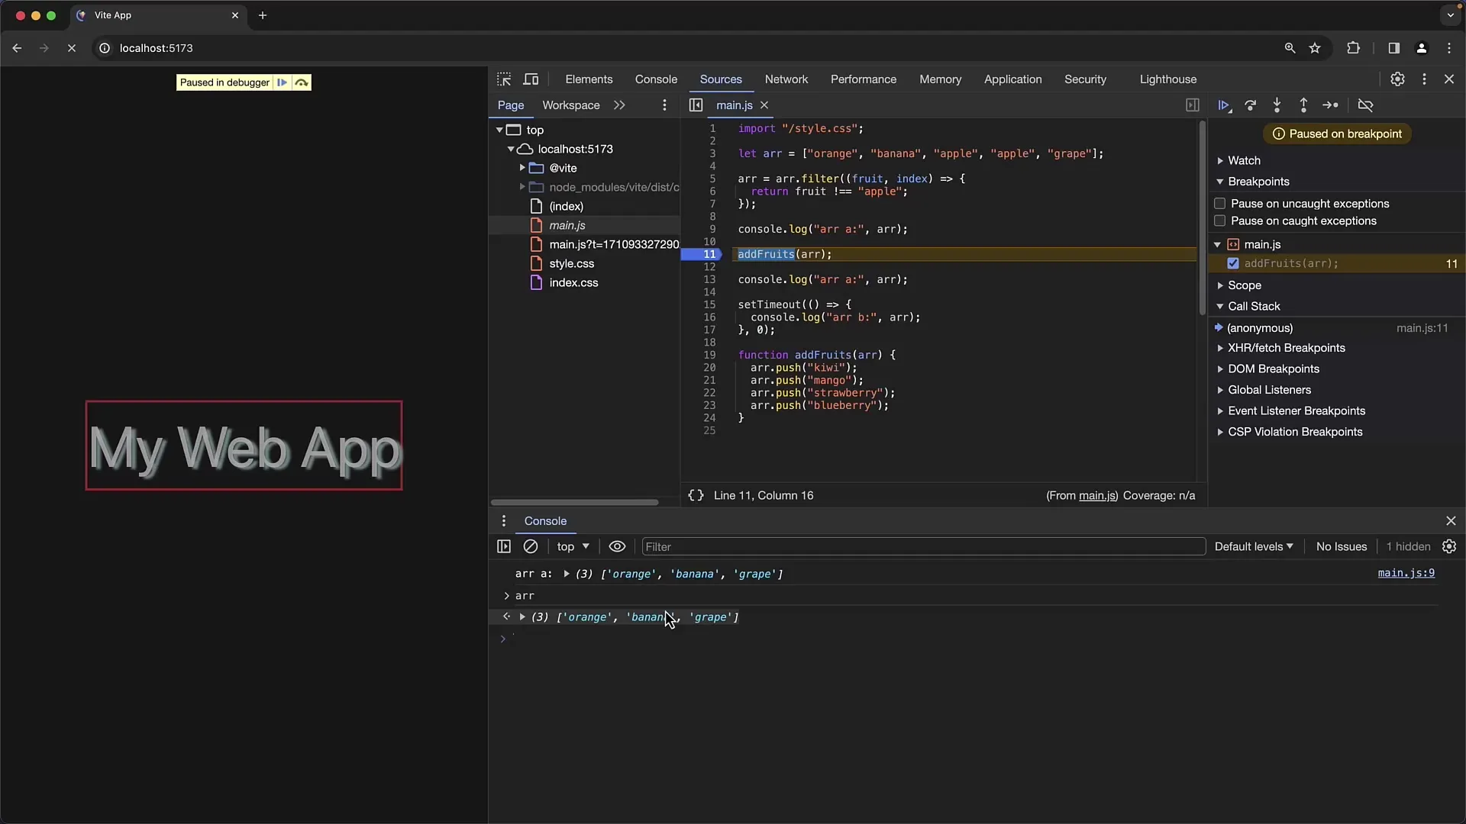
Task: Focus the console Filter field
Action: (x=923, y=547)
